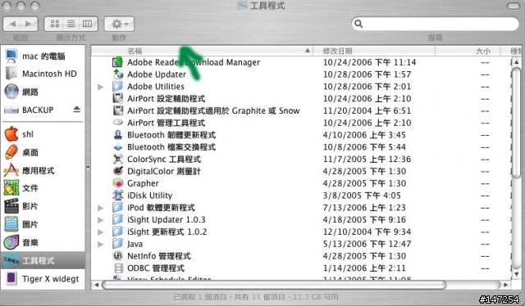Switch to column view mode

(x=88, y=24)
